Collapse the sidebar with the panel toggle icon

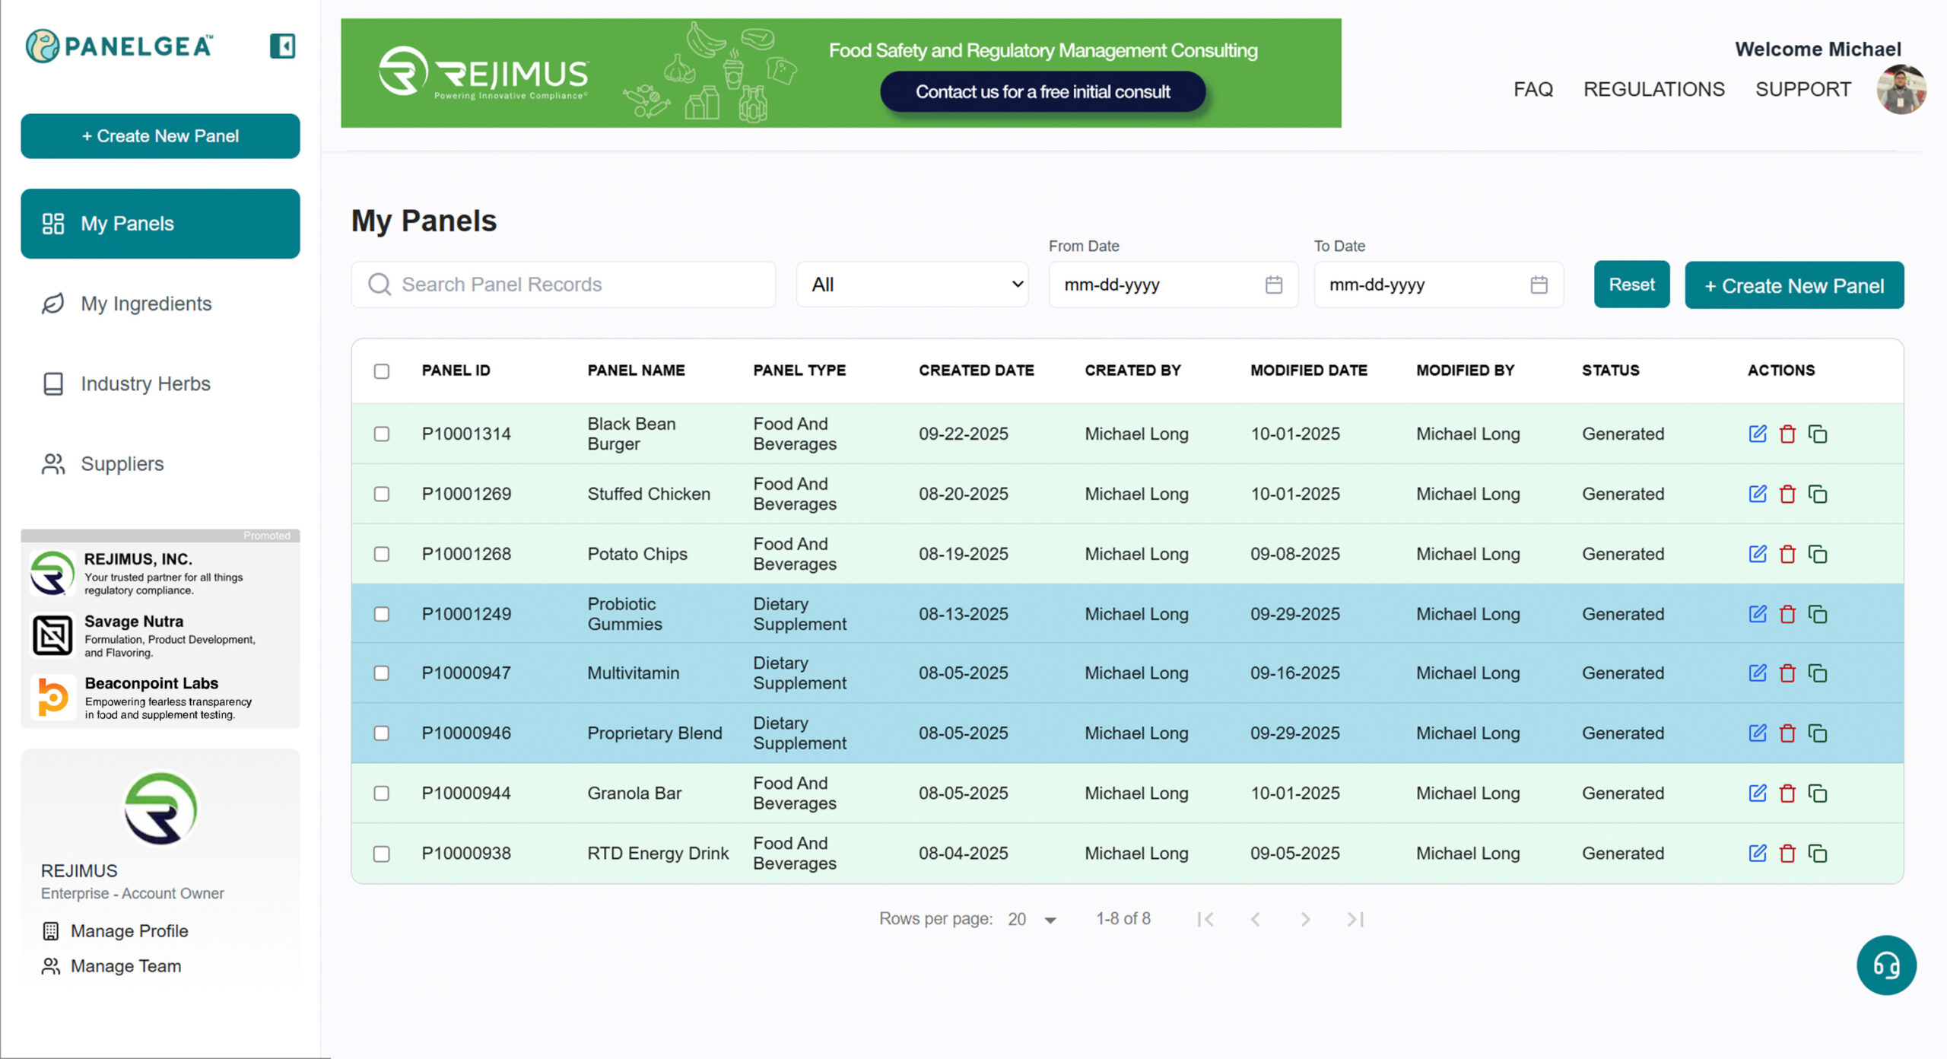coord(282,46)
